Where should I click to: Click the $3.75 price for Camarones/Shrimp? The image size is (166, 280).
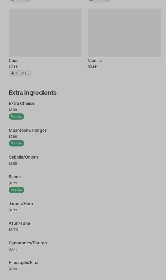click(x=13, y=249)
